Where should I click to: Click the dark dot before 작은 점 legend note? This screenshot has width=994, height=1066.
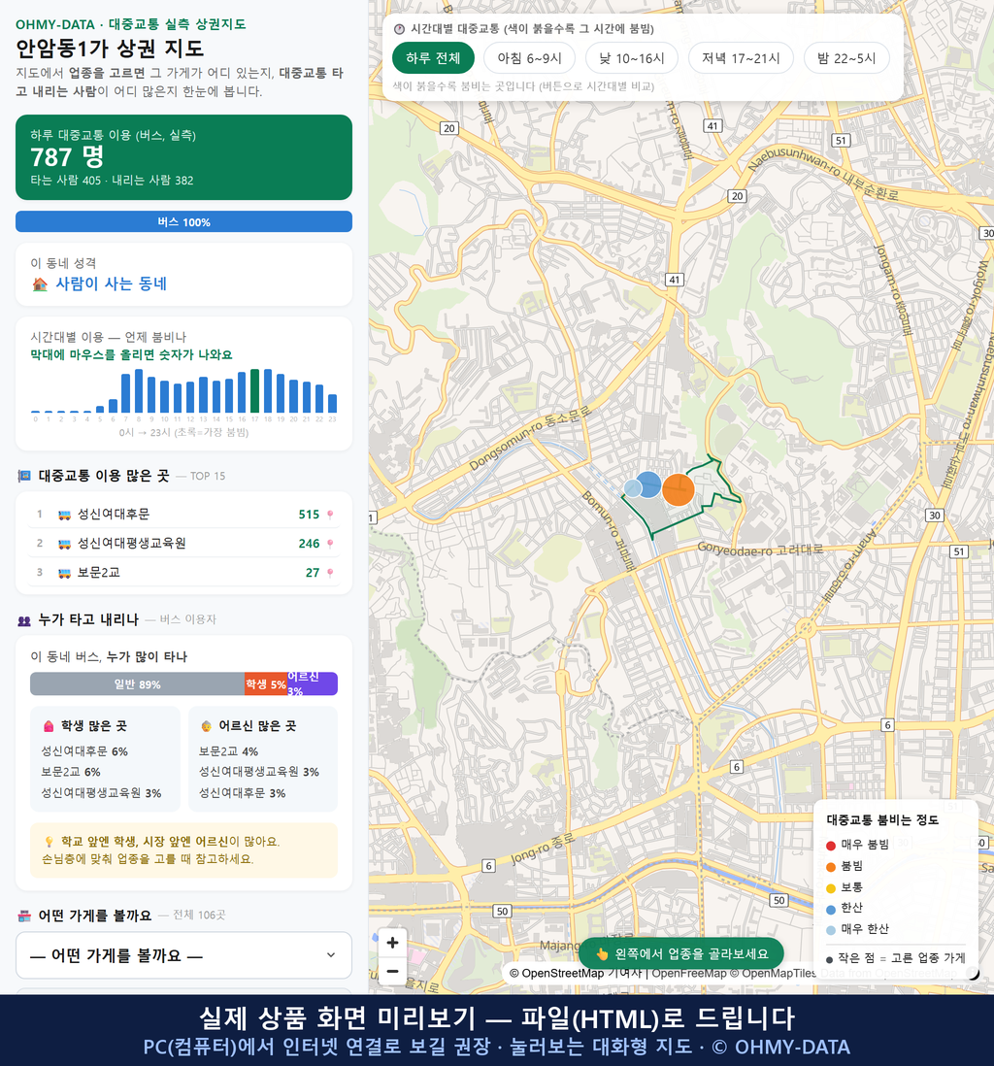[x=830, y=960]
